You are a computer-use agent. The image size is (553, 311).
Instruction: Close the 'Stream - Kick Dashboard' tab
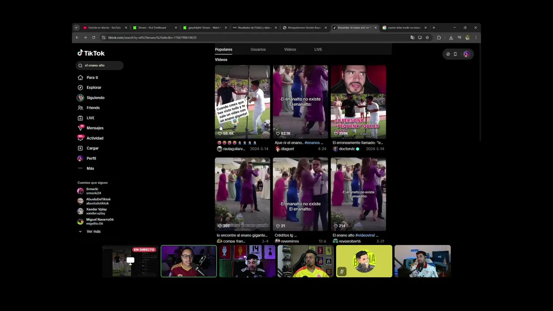point(176,28)
